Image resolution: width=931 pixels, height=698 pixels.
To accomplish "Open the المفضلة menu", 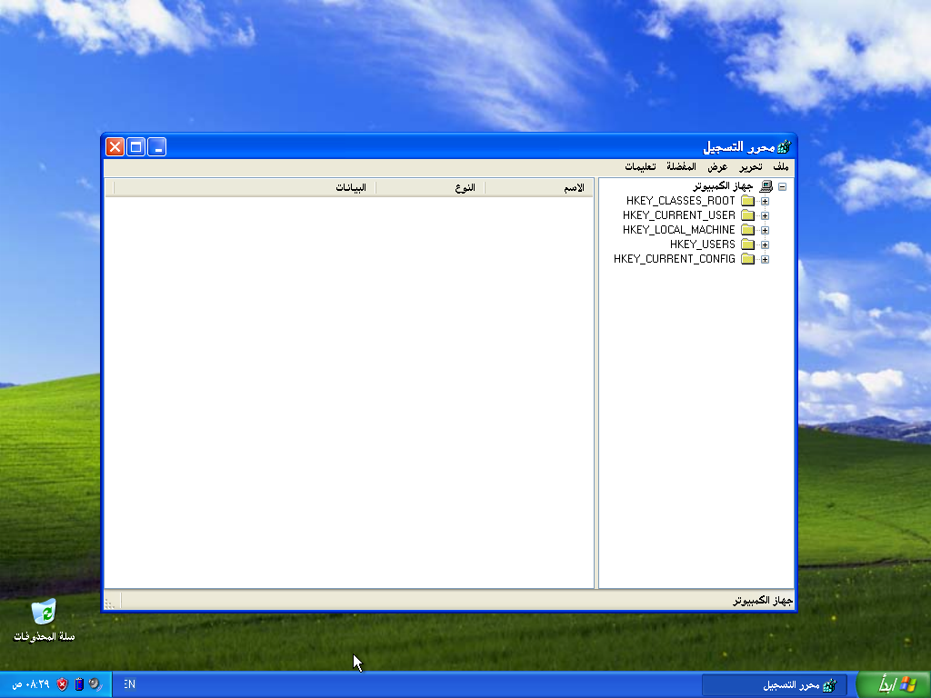I will (681, 167).
